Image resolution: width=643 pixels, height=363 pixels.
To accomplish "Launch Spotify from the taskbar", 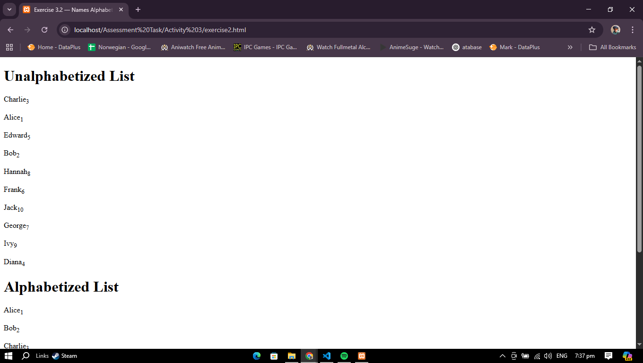I will click(x=344, y=356).
